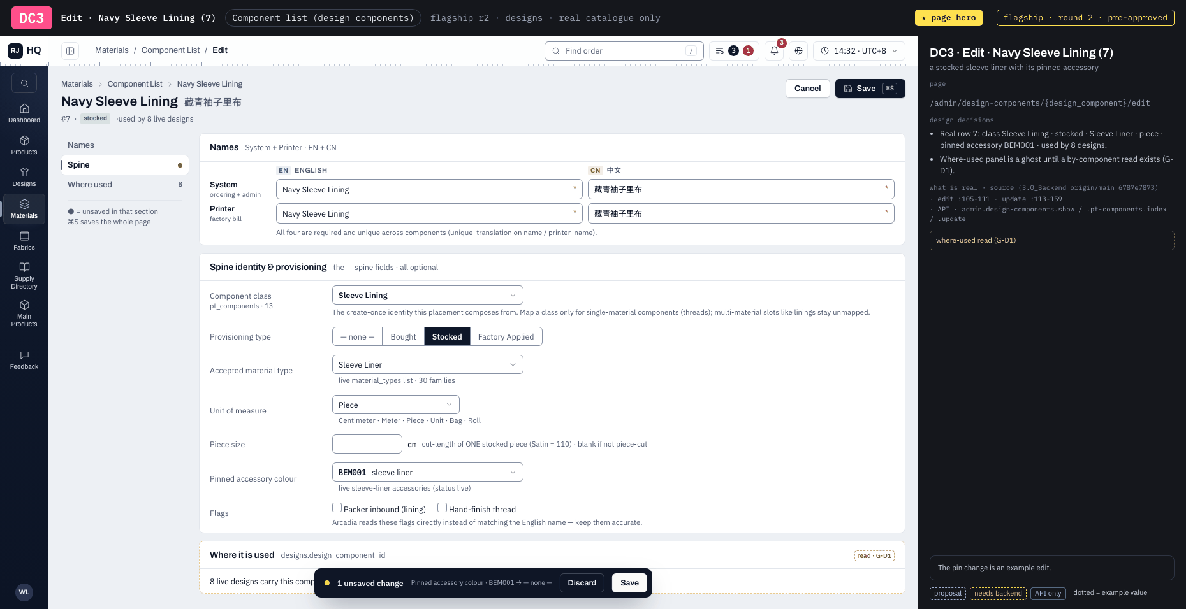Image resolution: width=1186 pixels, height=609 pixels.
Task: Click Discard in unsaved change bar
Action: point(582,583)
